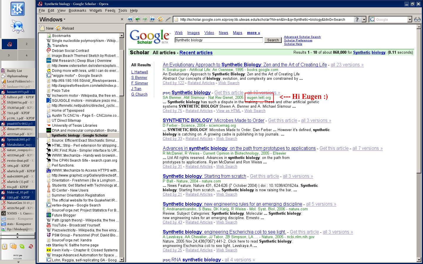The image size is (423, 264).
Task: Expand hidden tray arrow under the clock
Action: pos(18,262)
